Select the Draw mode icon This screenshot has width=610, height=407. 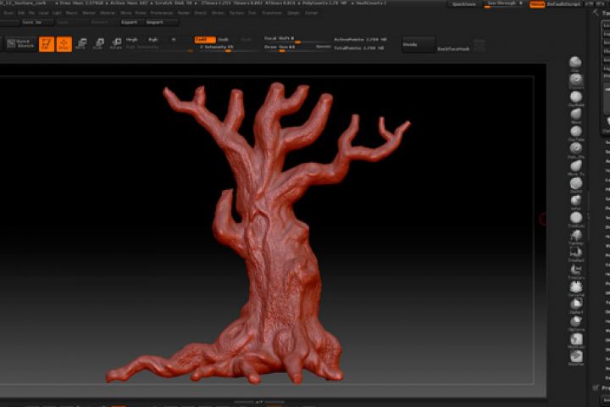click(x=64, y=44)
